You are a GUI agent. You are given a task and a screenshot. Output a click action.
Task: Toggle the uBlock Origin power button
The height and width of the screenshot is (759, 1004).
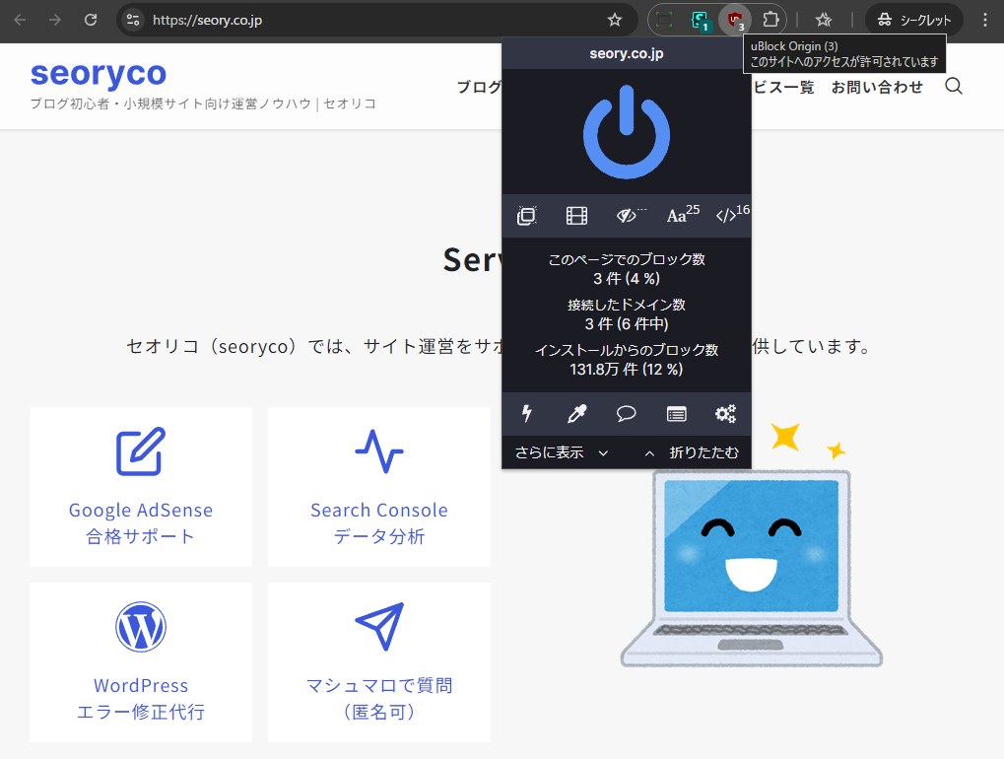pyautogui.click(x=627, y=132)
